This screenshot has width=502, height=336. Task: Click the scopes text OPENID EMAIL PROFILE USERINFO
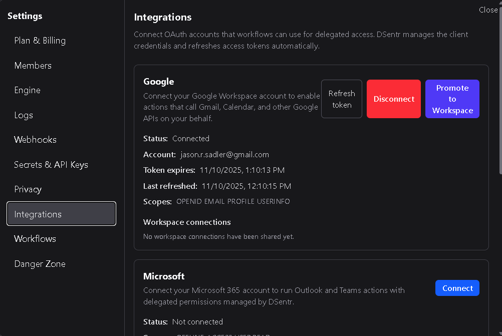click(233, 201)
